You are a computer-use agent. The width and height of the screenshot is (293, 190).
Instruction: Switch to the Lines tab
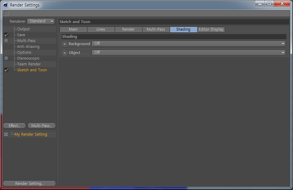click(x=101, y=29)
